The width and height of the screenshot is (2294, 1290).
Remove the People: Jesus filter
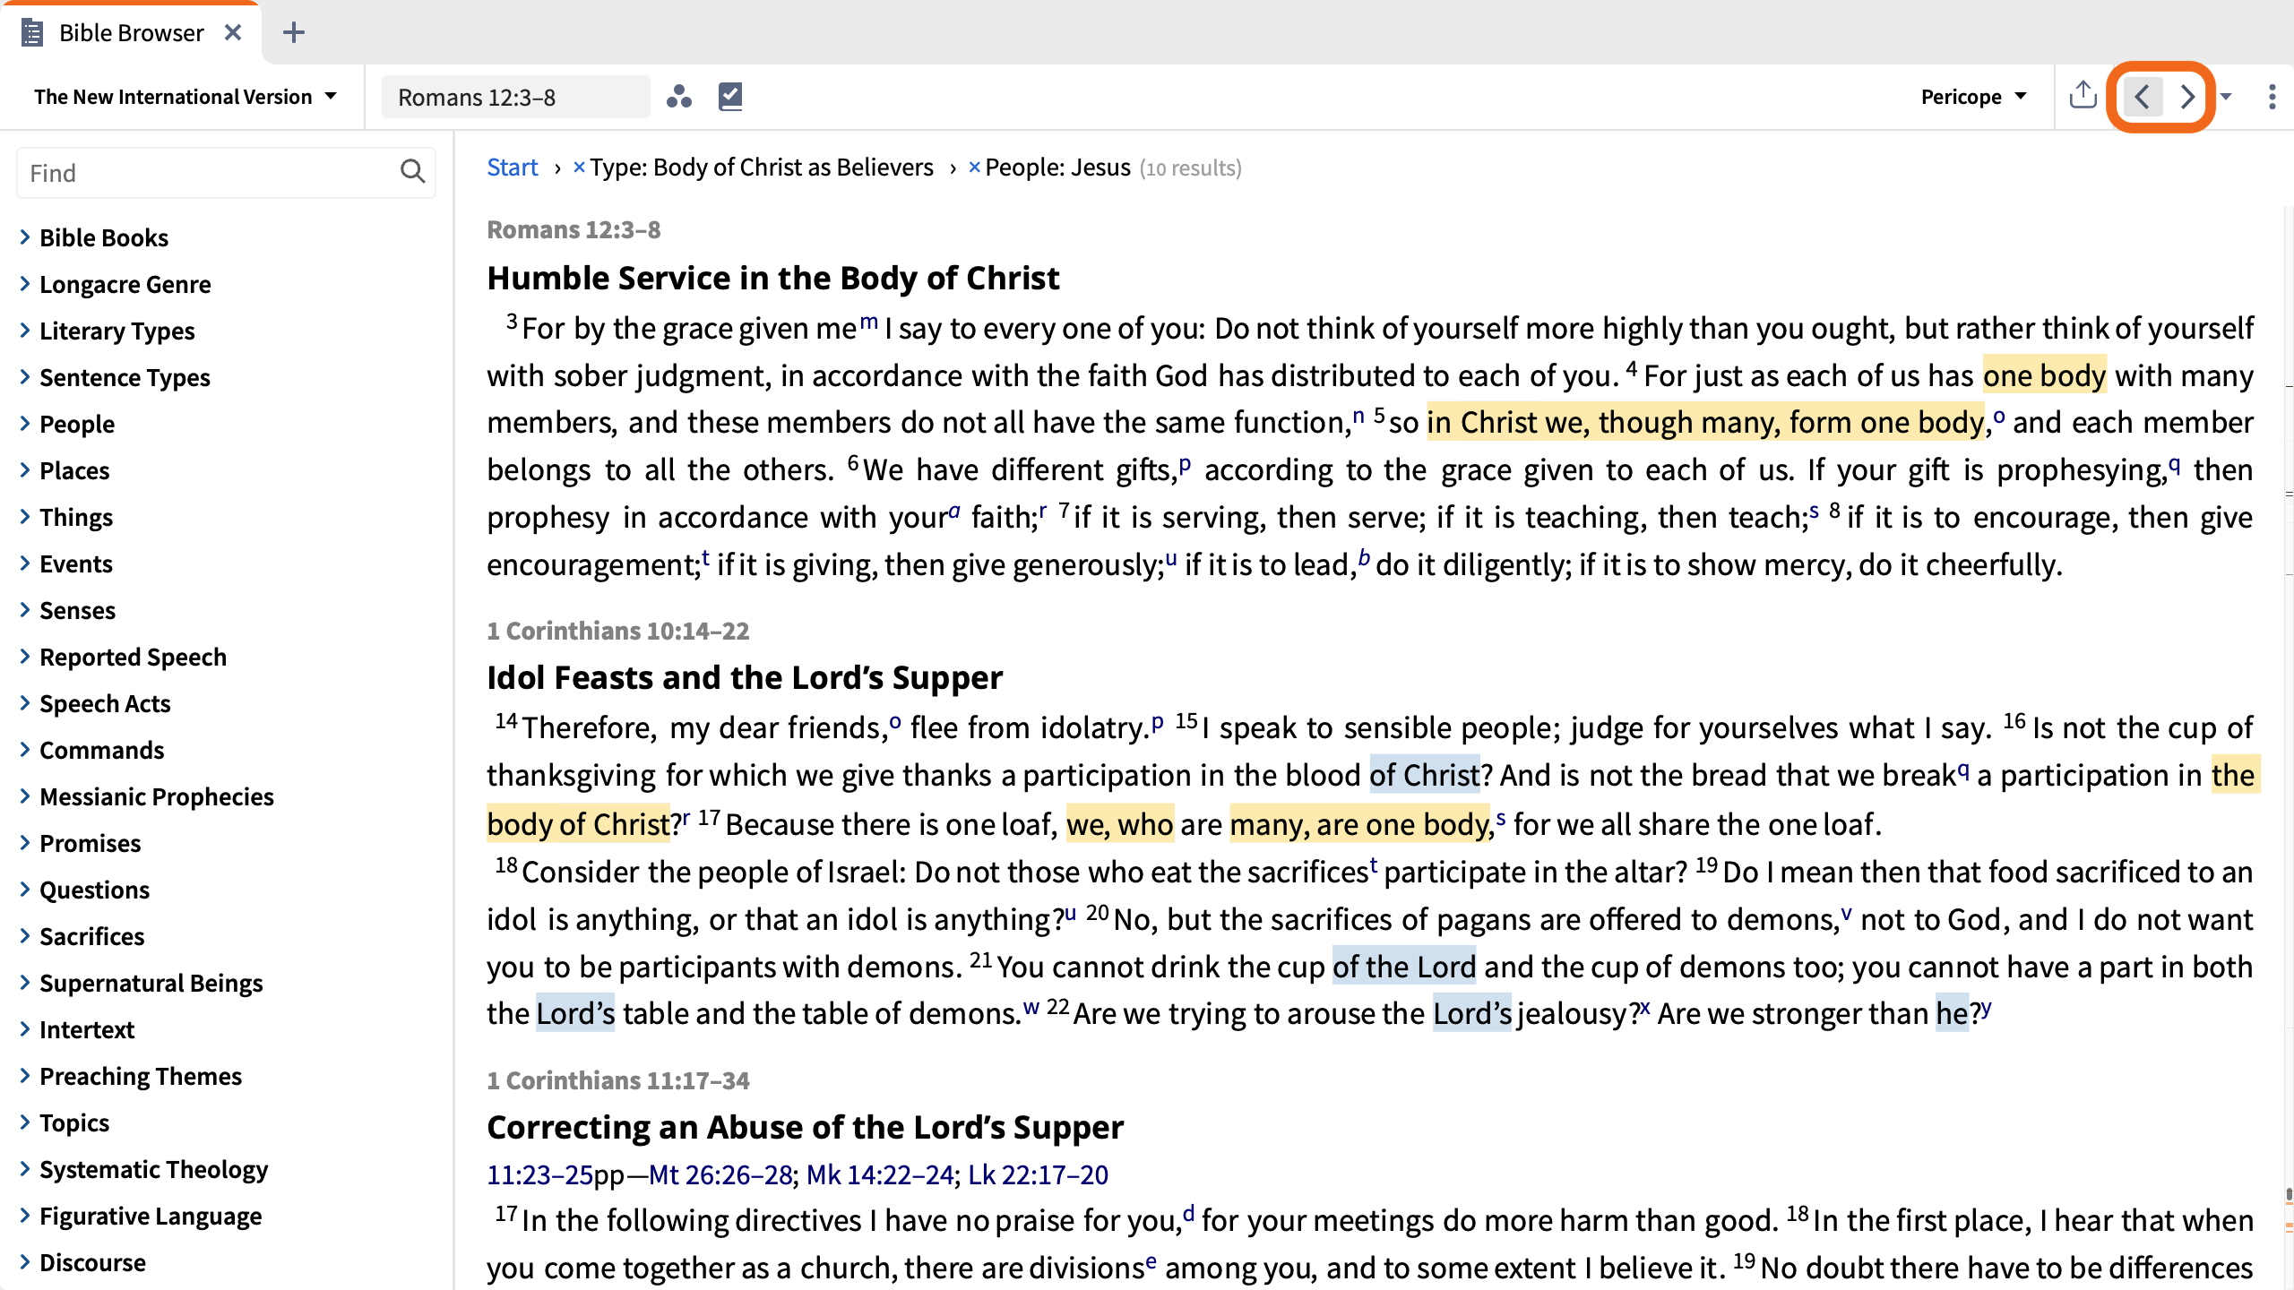coord(974,168)
